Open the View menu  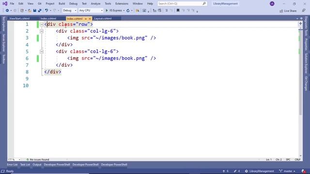tap(30, 3)
